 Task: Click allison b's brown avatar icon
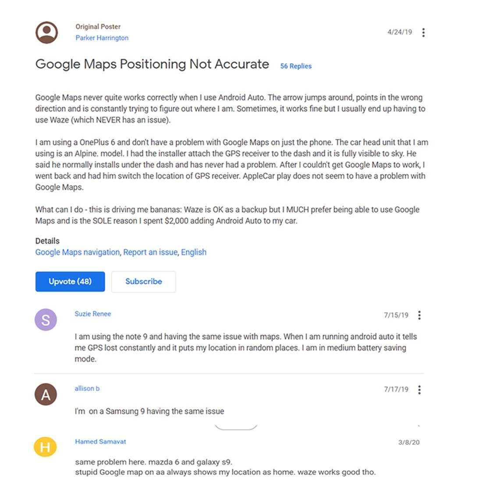(x=46, y=394)
